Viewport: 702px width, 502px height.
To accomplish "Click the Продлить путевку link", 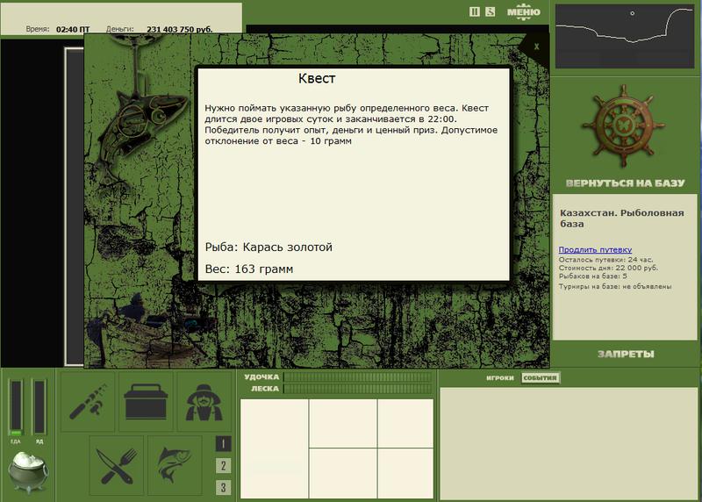I will click(595, 250).
